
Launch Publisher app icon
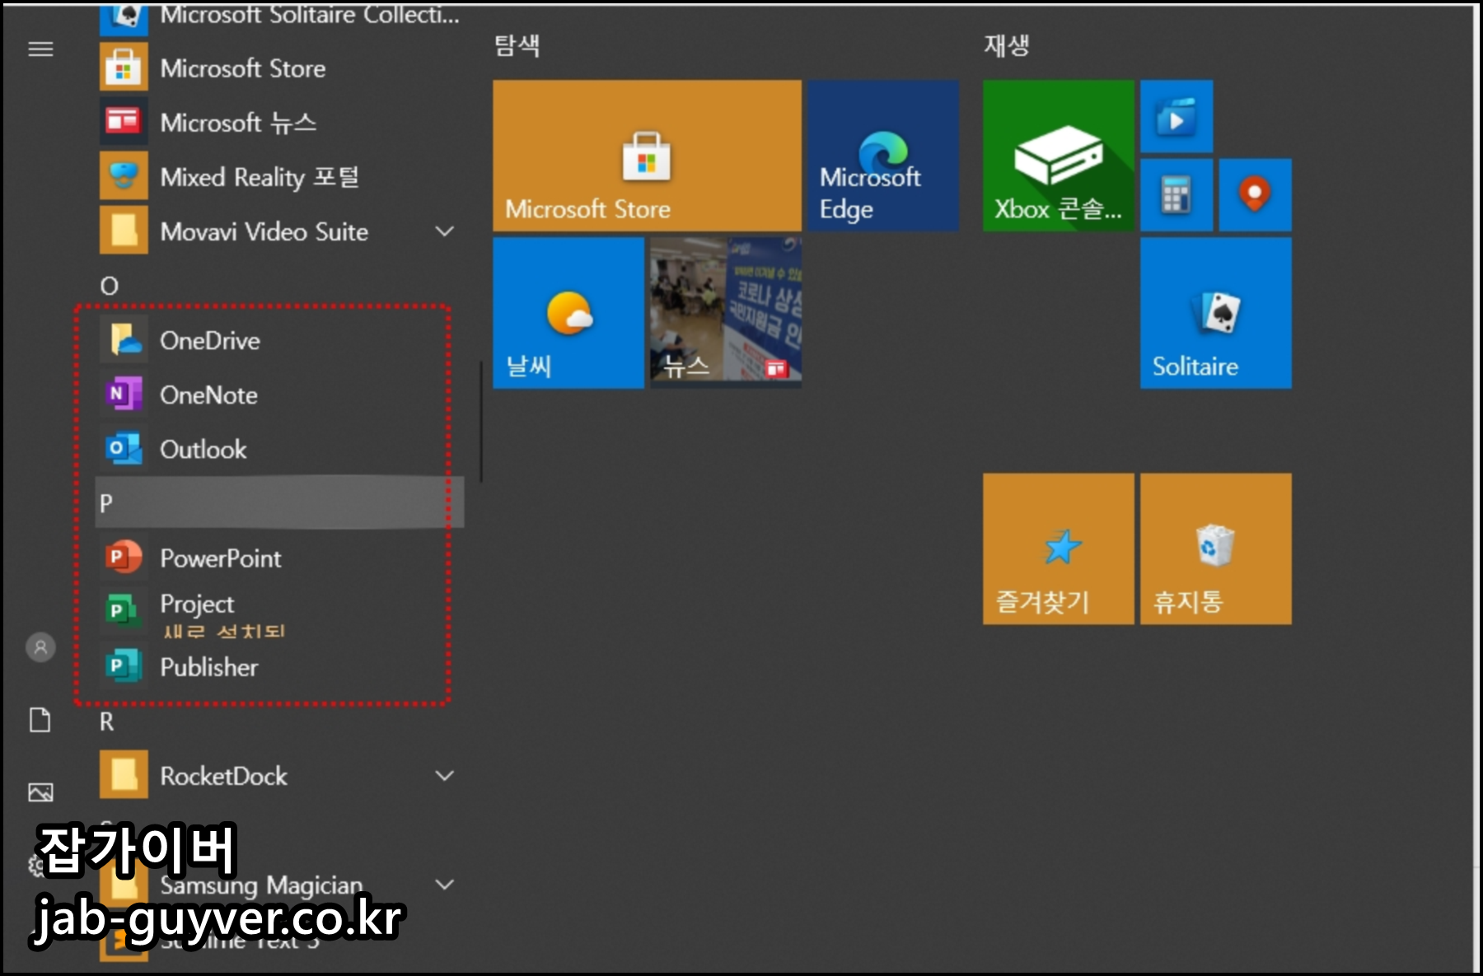(124, 665)
